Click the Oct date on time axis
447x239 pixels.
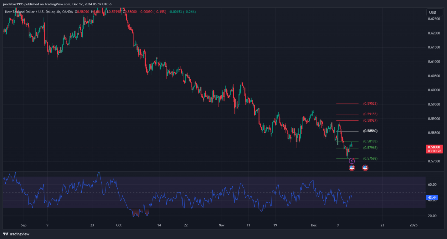click(x=119, y=225)
